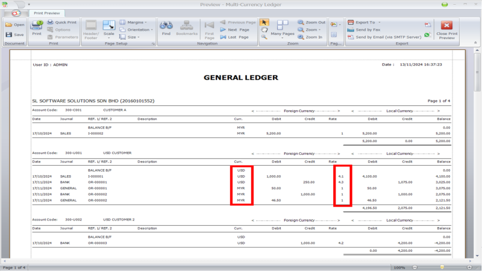Open the Zoom level dropdown
Screen dimensions: 482x271
click(x=309, y=30)
